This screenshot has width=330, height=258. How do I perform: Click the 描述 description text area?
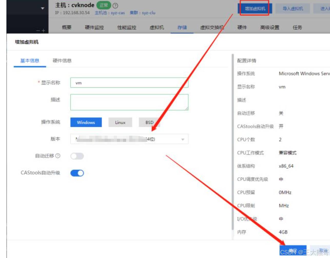129,102
